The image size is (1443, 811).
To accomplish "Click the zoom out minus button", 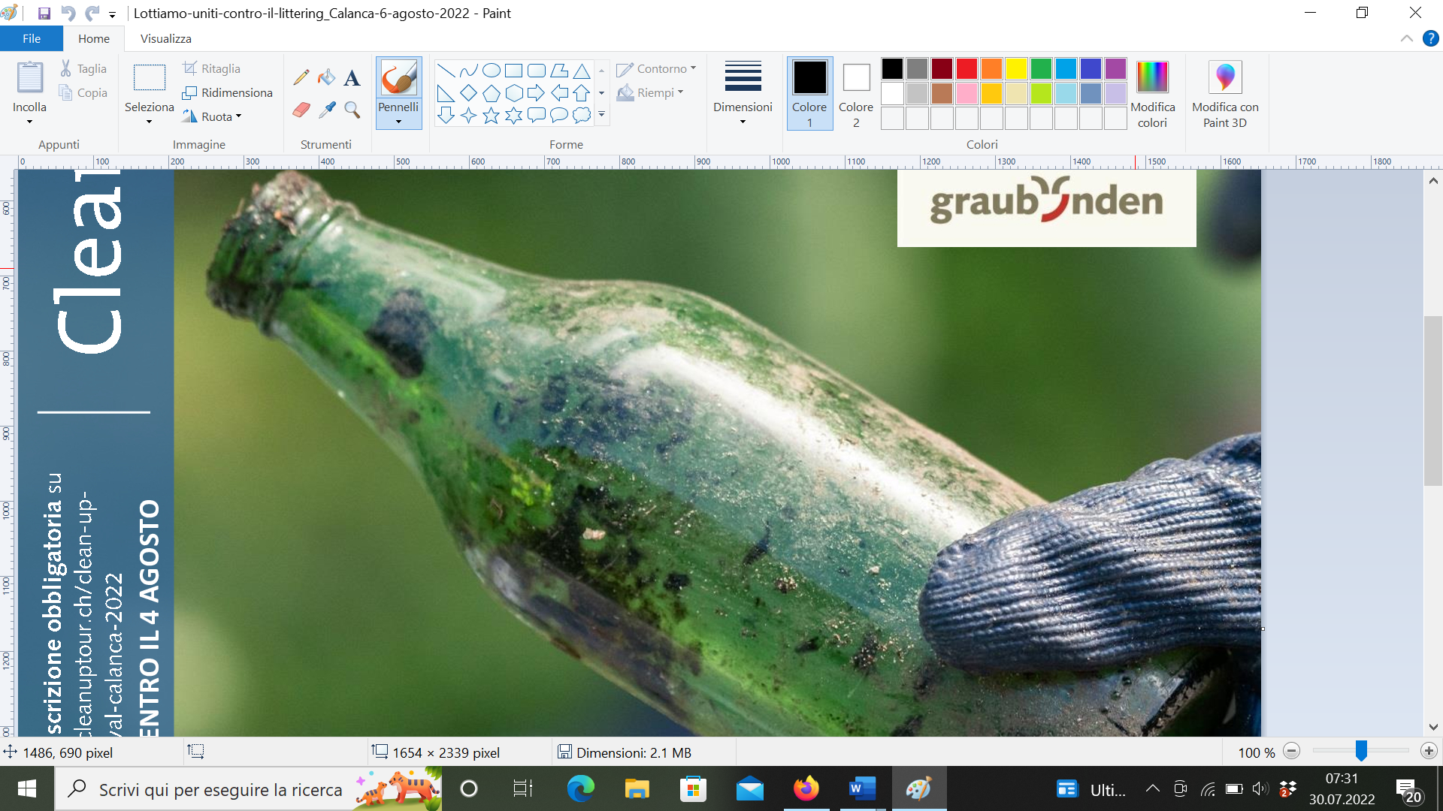I will coord(1292,751).
